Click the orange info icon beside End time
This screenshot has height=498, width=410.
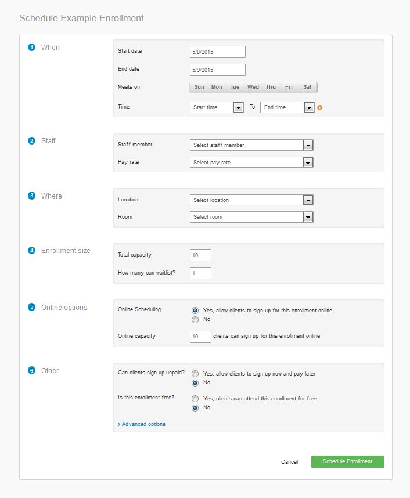(319, 107)
